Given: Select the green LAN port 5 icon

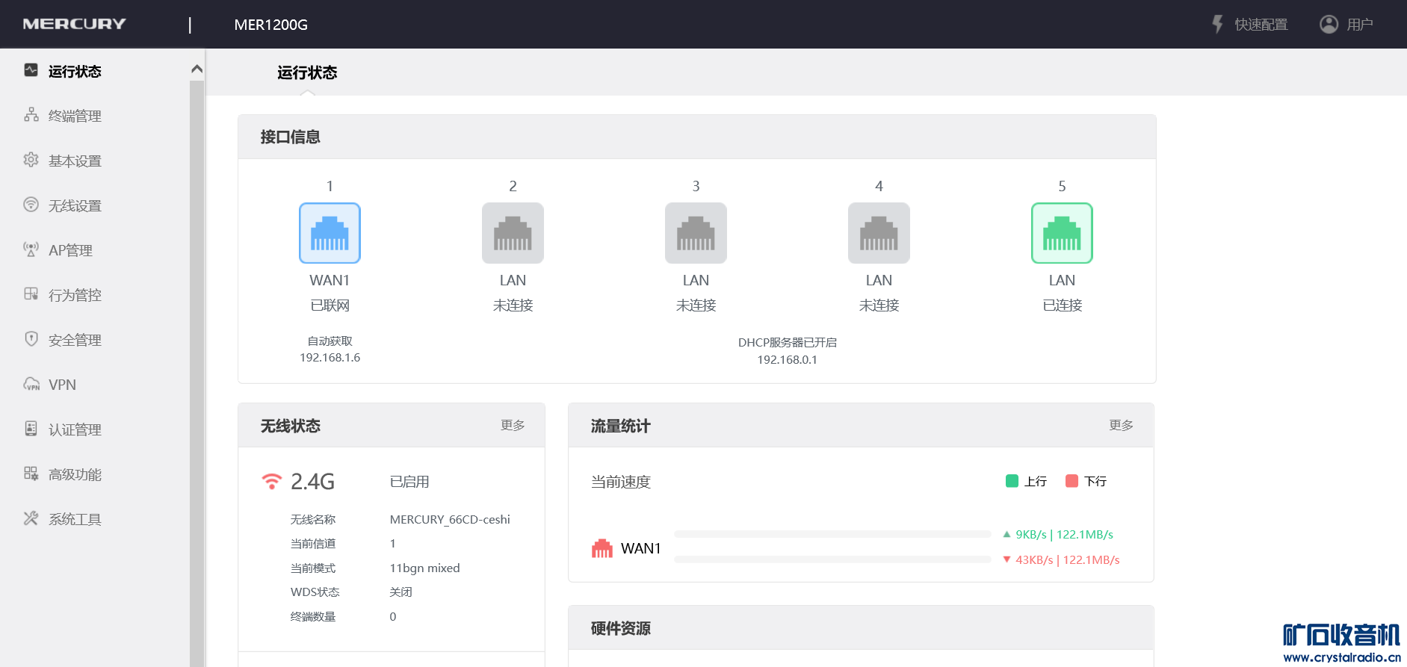Looking at the screenshot, I should click(1062, 233).
